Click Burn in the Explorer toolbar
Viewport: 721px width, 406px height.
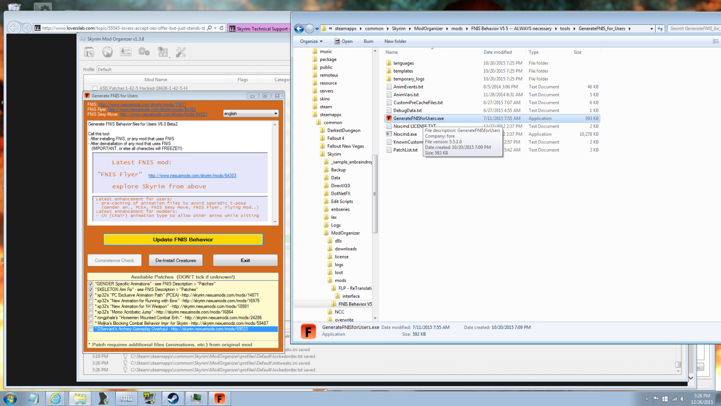click(368, 42)
